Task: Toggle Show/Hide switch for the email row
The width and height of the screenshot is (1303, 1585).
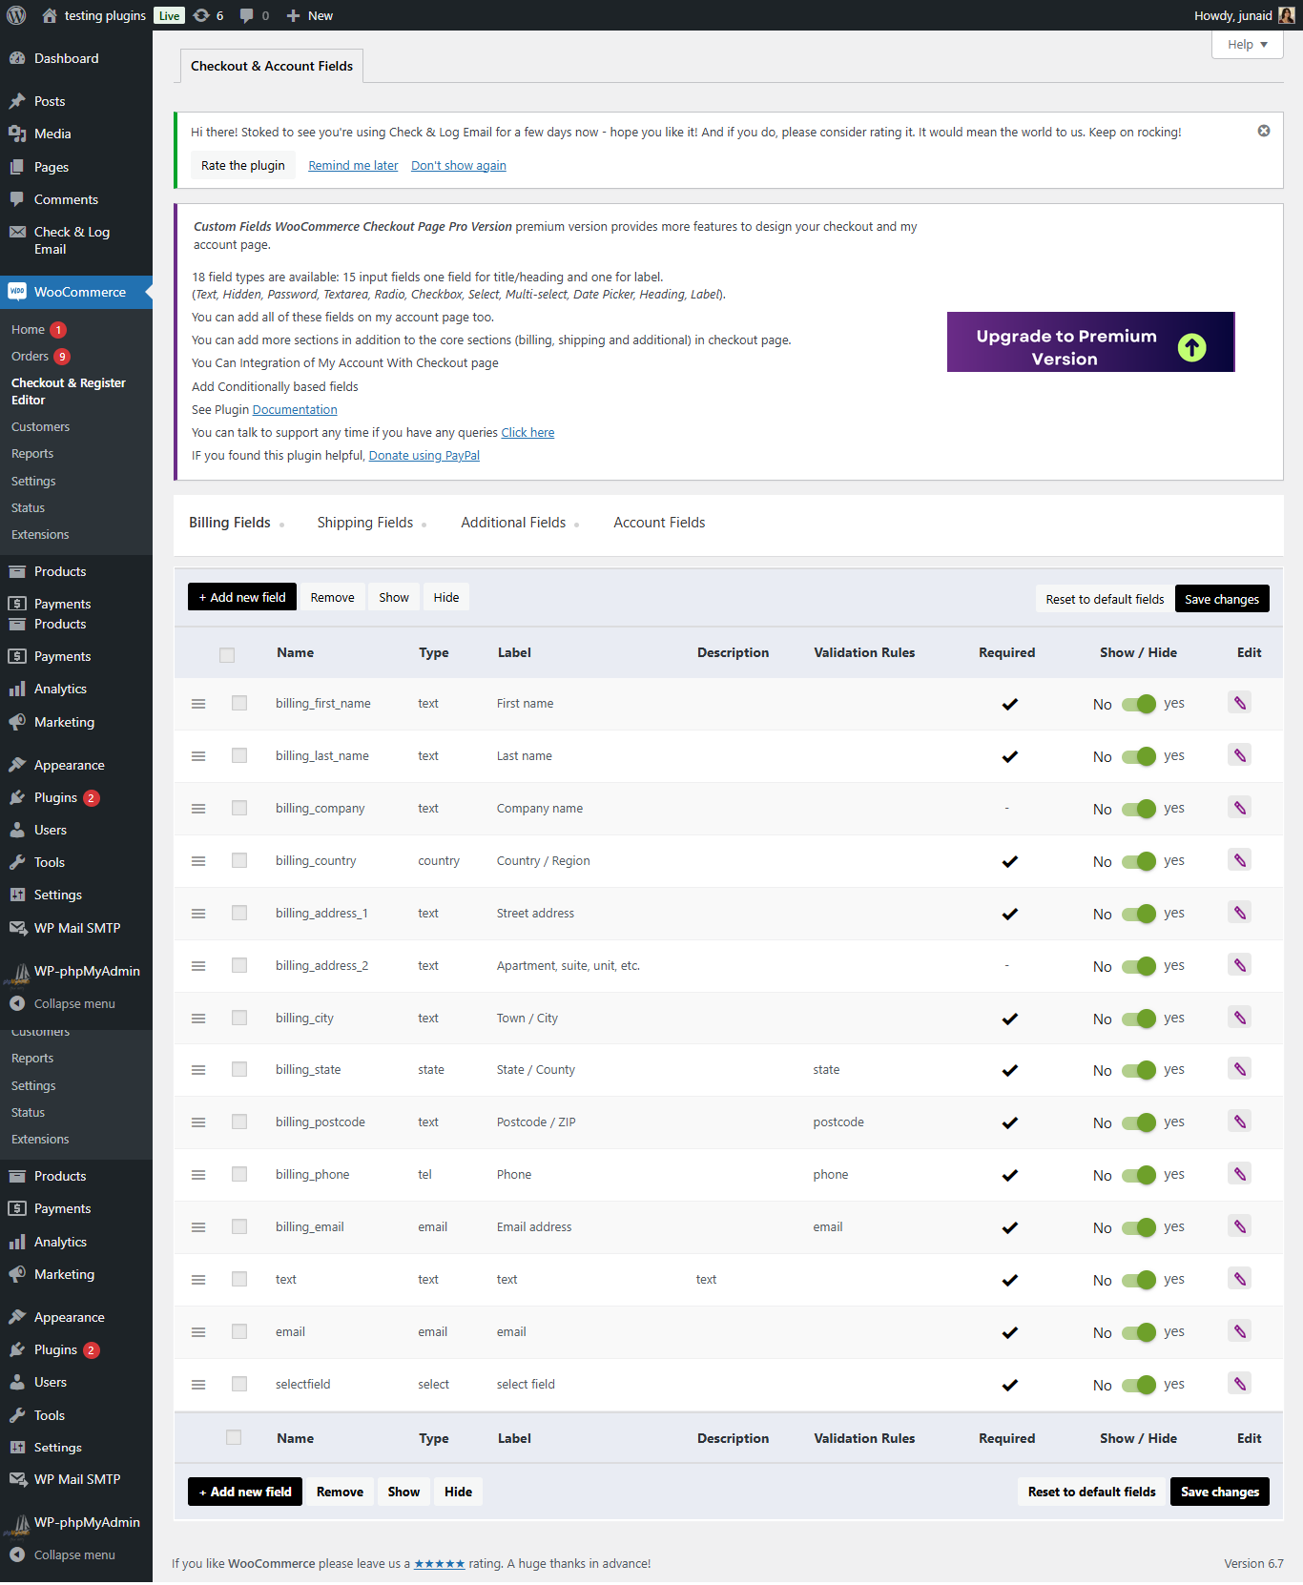Action: tap(1139, 1332)
